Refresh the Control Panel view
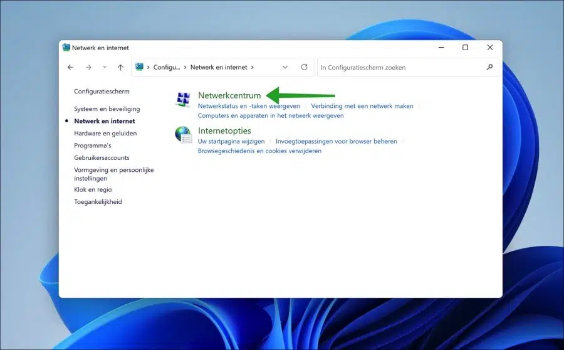Image resolution: width=564 pixels, height=350 pixels. click(x=305, y=67)
